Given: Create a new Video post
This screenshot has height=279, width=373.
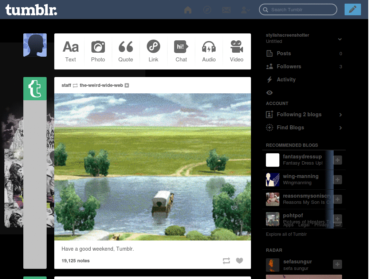Looking at the screenshot, I should pos(236,51).
